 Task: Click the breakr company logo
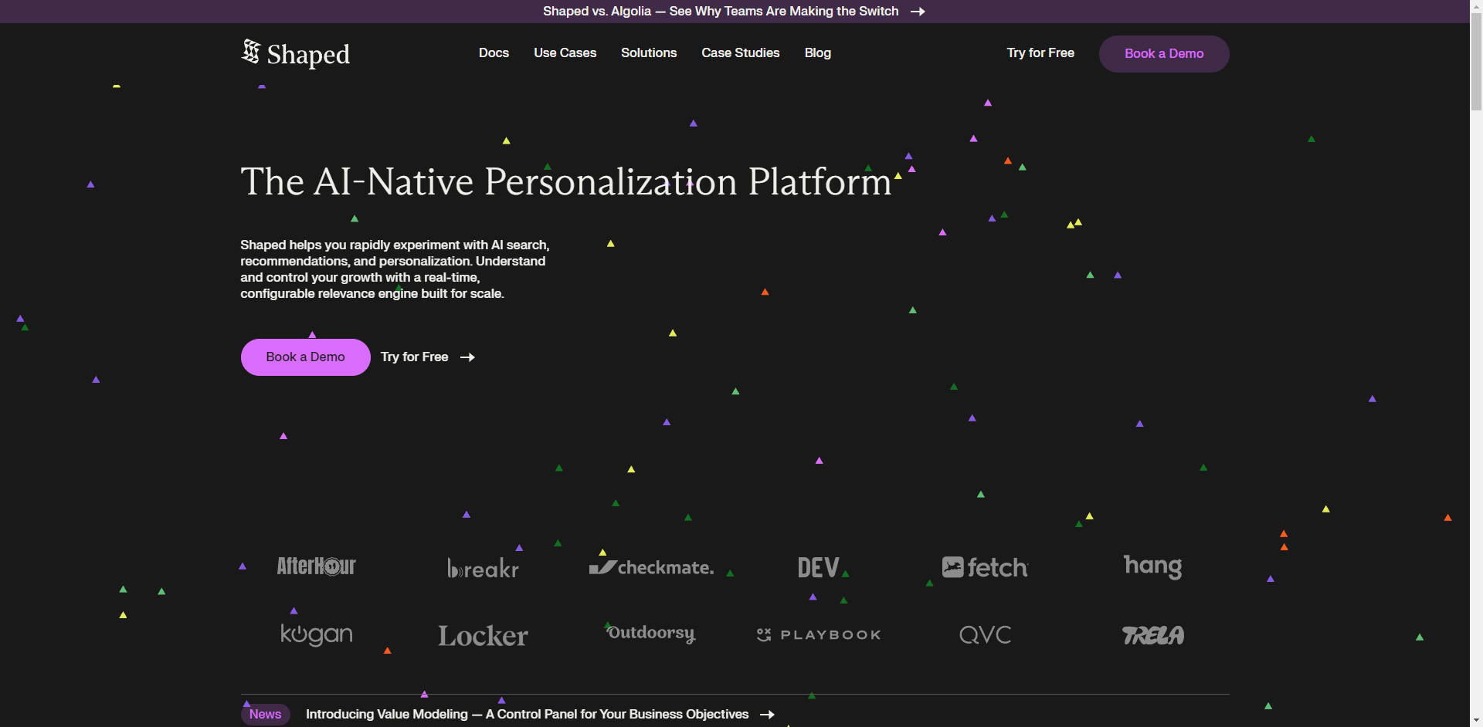point(483,568)
